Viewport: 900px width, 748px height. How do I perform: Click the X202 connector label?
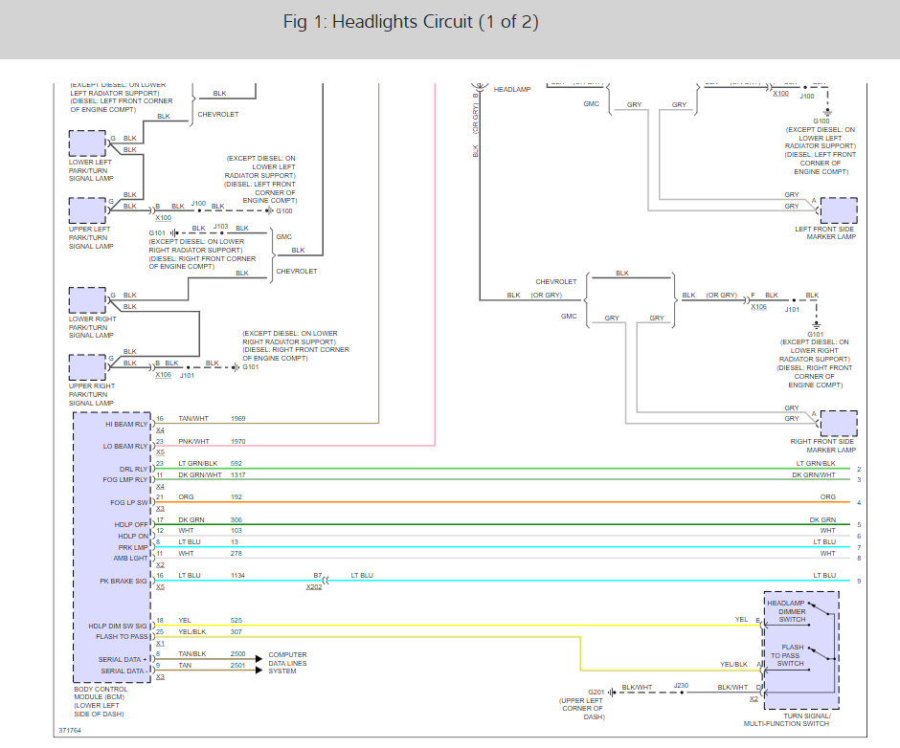click(314, 587)
